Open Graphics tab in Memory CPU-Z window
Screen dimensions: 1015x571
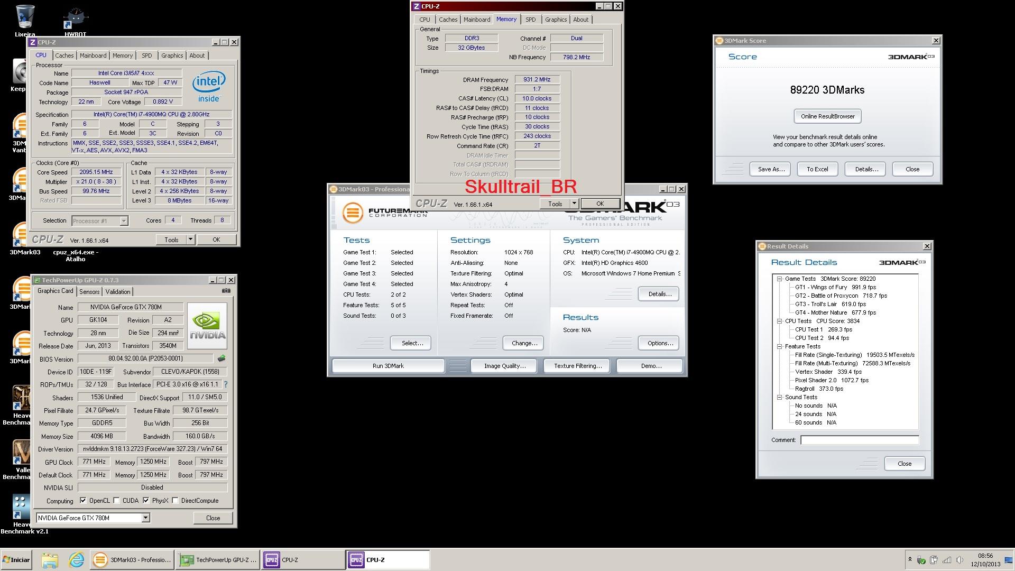[556, 20]
